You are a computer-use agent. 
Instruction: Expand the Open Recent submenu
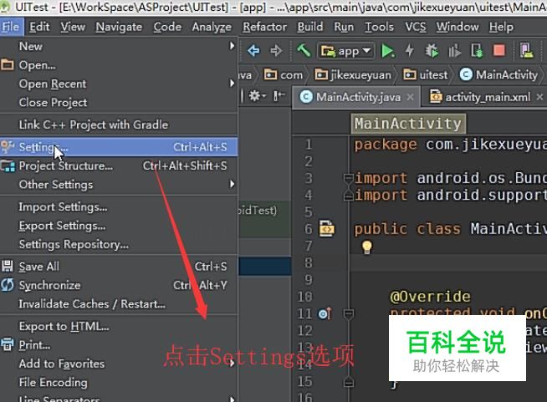pos(119,84)
